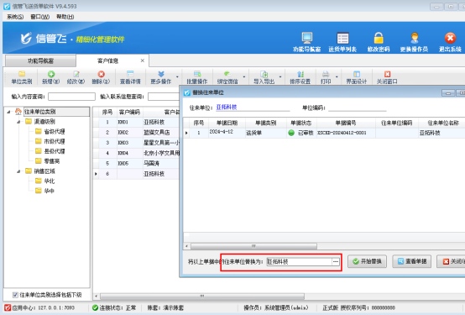Click the 查看单据 button

411,261
